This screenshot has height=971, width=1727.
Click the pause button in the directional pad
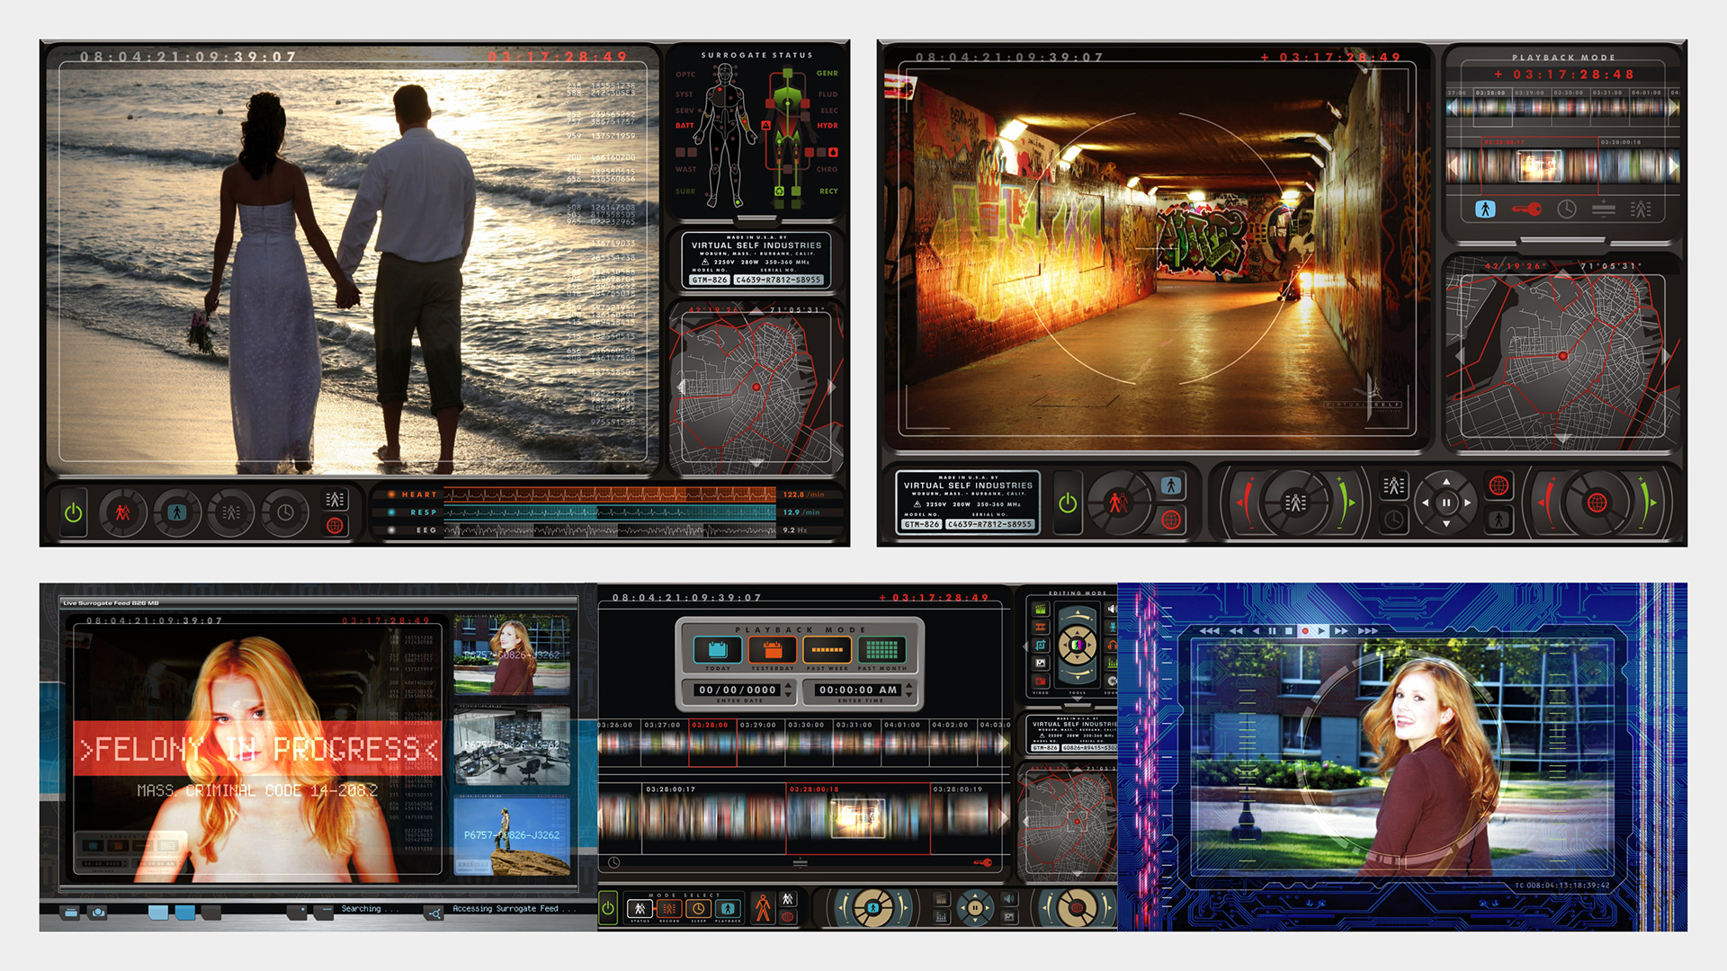click(1446, 503)
